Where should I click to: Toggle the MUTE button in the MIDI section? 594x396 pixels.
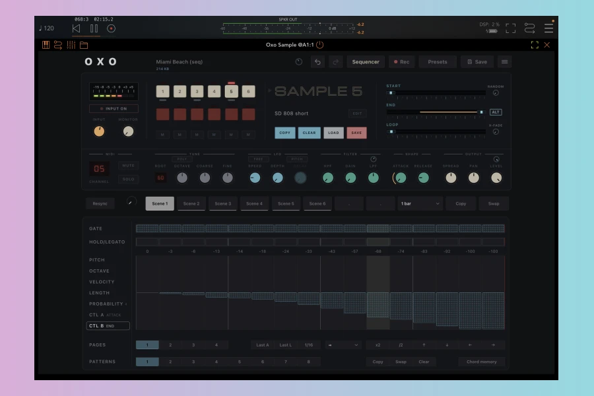[129, 166]
